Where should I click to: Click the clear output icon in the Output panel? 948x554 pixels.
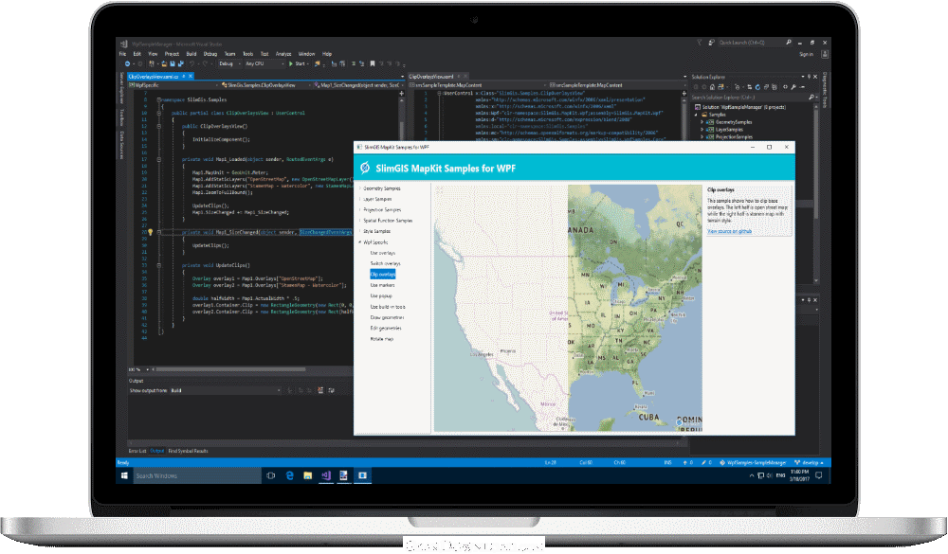point(320,390)
